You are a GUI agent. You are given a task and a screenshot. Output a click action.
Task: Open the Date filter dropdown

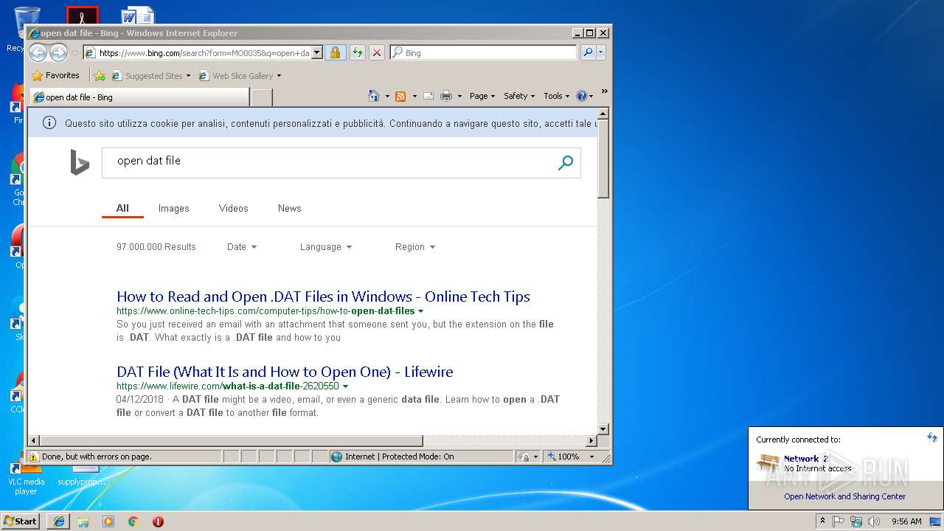pos(242,247)
